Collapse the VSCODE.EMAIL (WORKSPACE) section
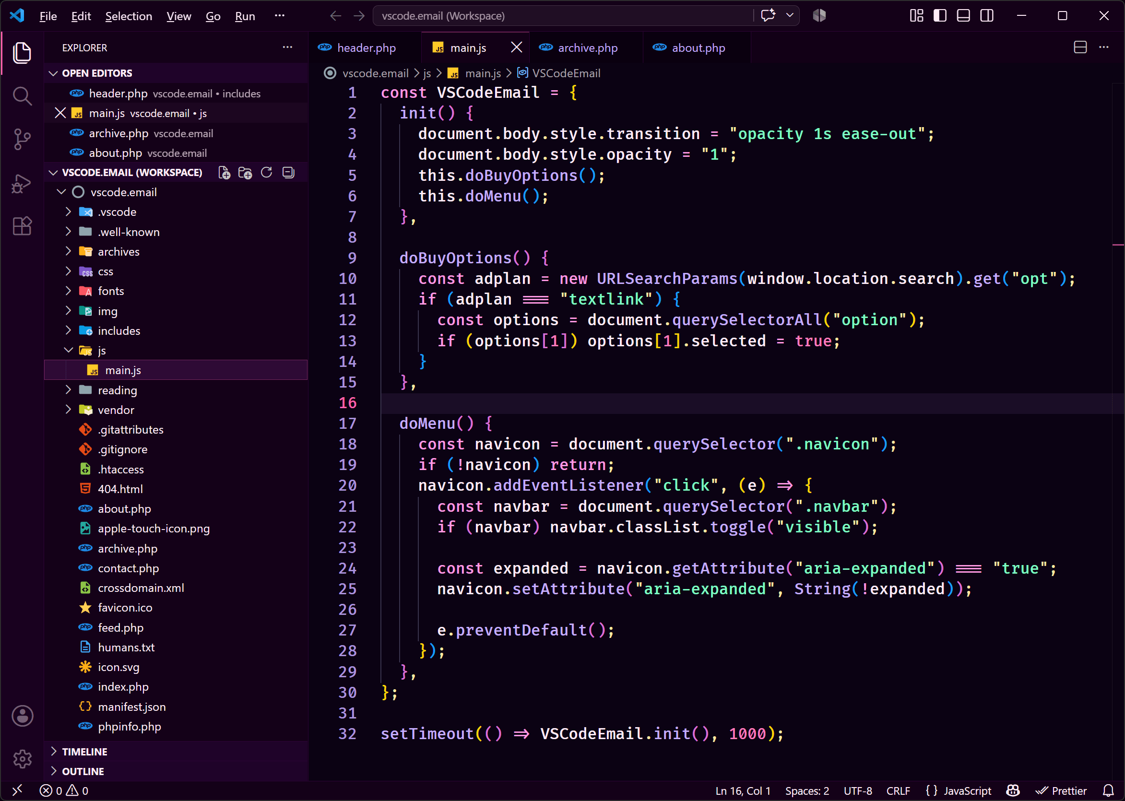The height and width of the screenshot is (801, 1125). tap(53, 173)
